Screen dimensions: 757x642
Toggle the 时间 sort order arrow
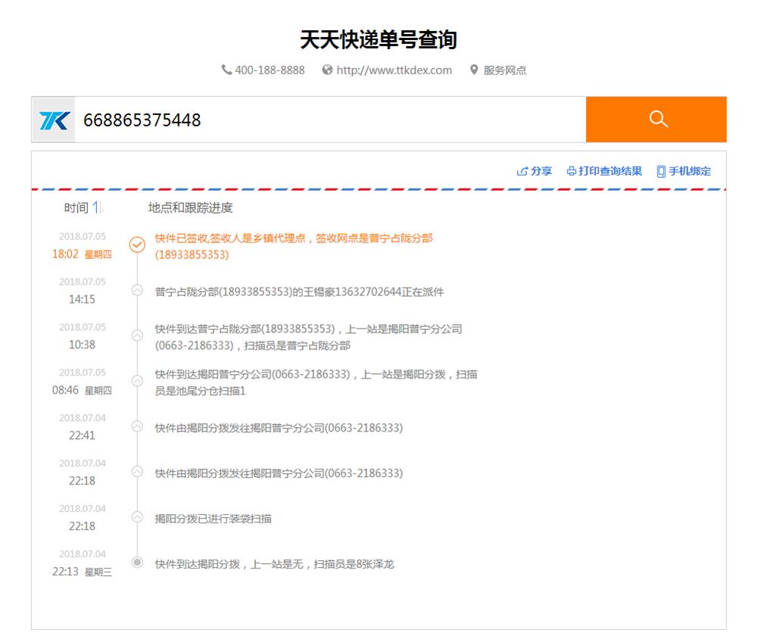pos(98,207)
